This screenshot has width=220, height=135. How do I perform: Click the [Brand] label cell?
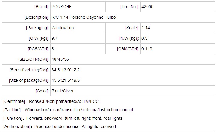(x=42, y=7)
